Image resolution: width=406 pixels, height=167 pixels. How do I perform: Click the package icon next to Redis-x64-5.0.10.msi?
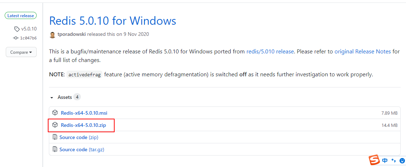55,113
